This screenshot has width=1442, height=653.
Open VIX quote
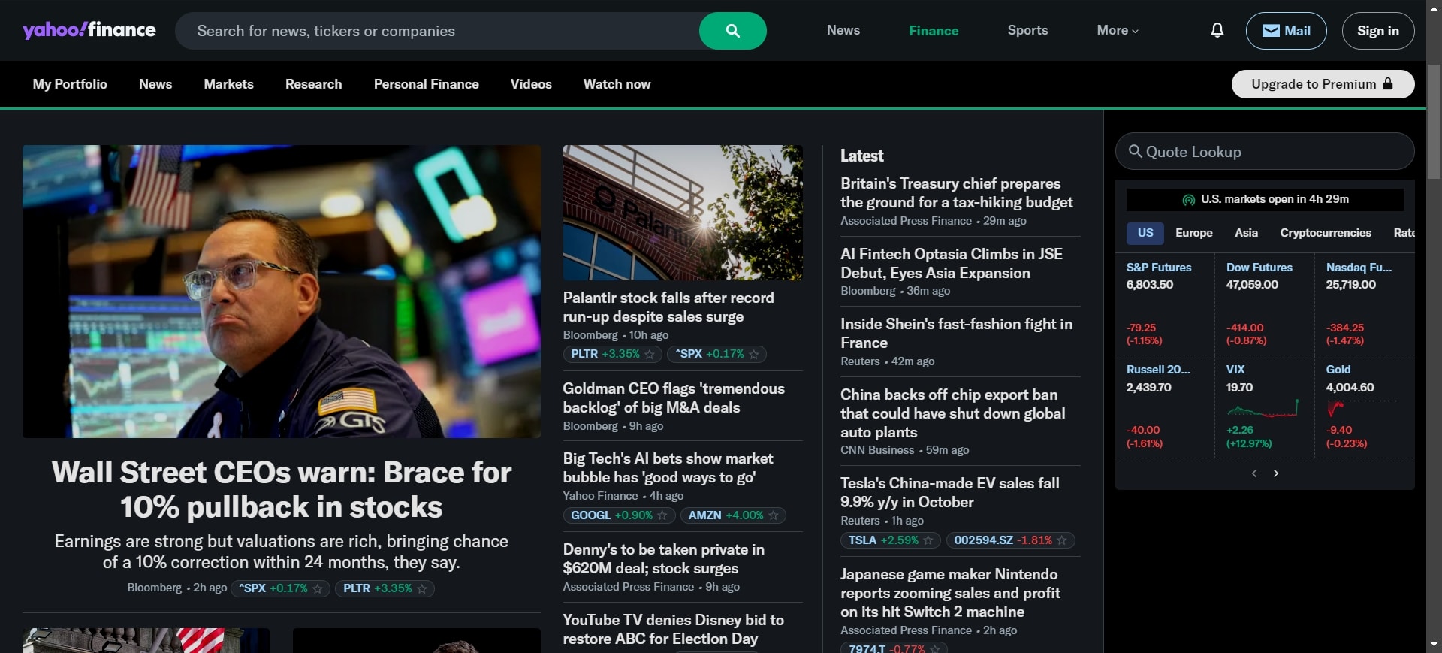pos(1235,370)
